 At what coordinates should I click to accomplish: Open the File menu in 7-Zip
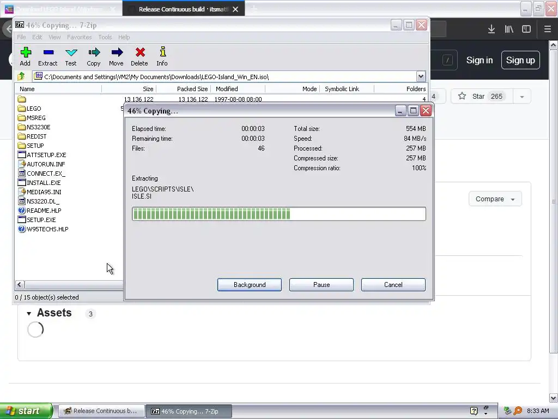coord(21,37)
